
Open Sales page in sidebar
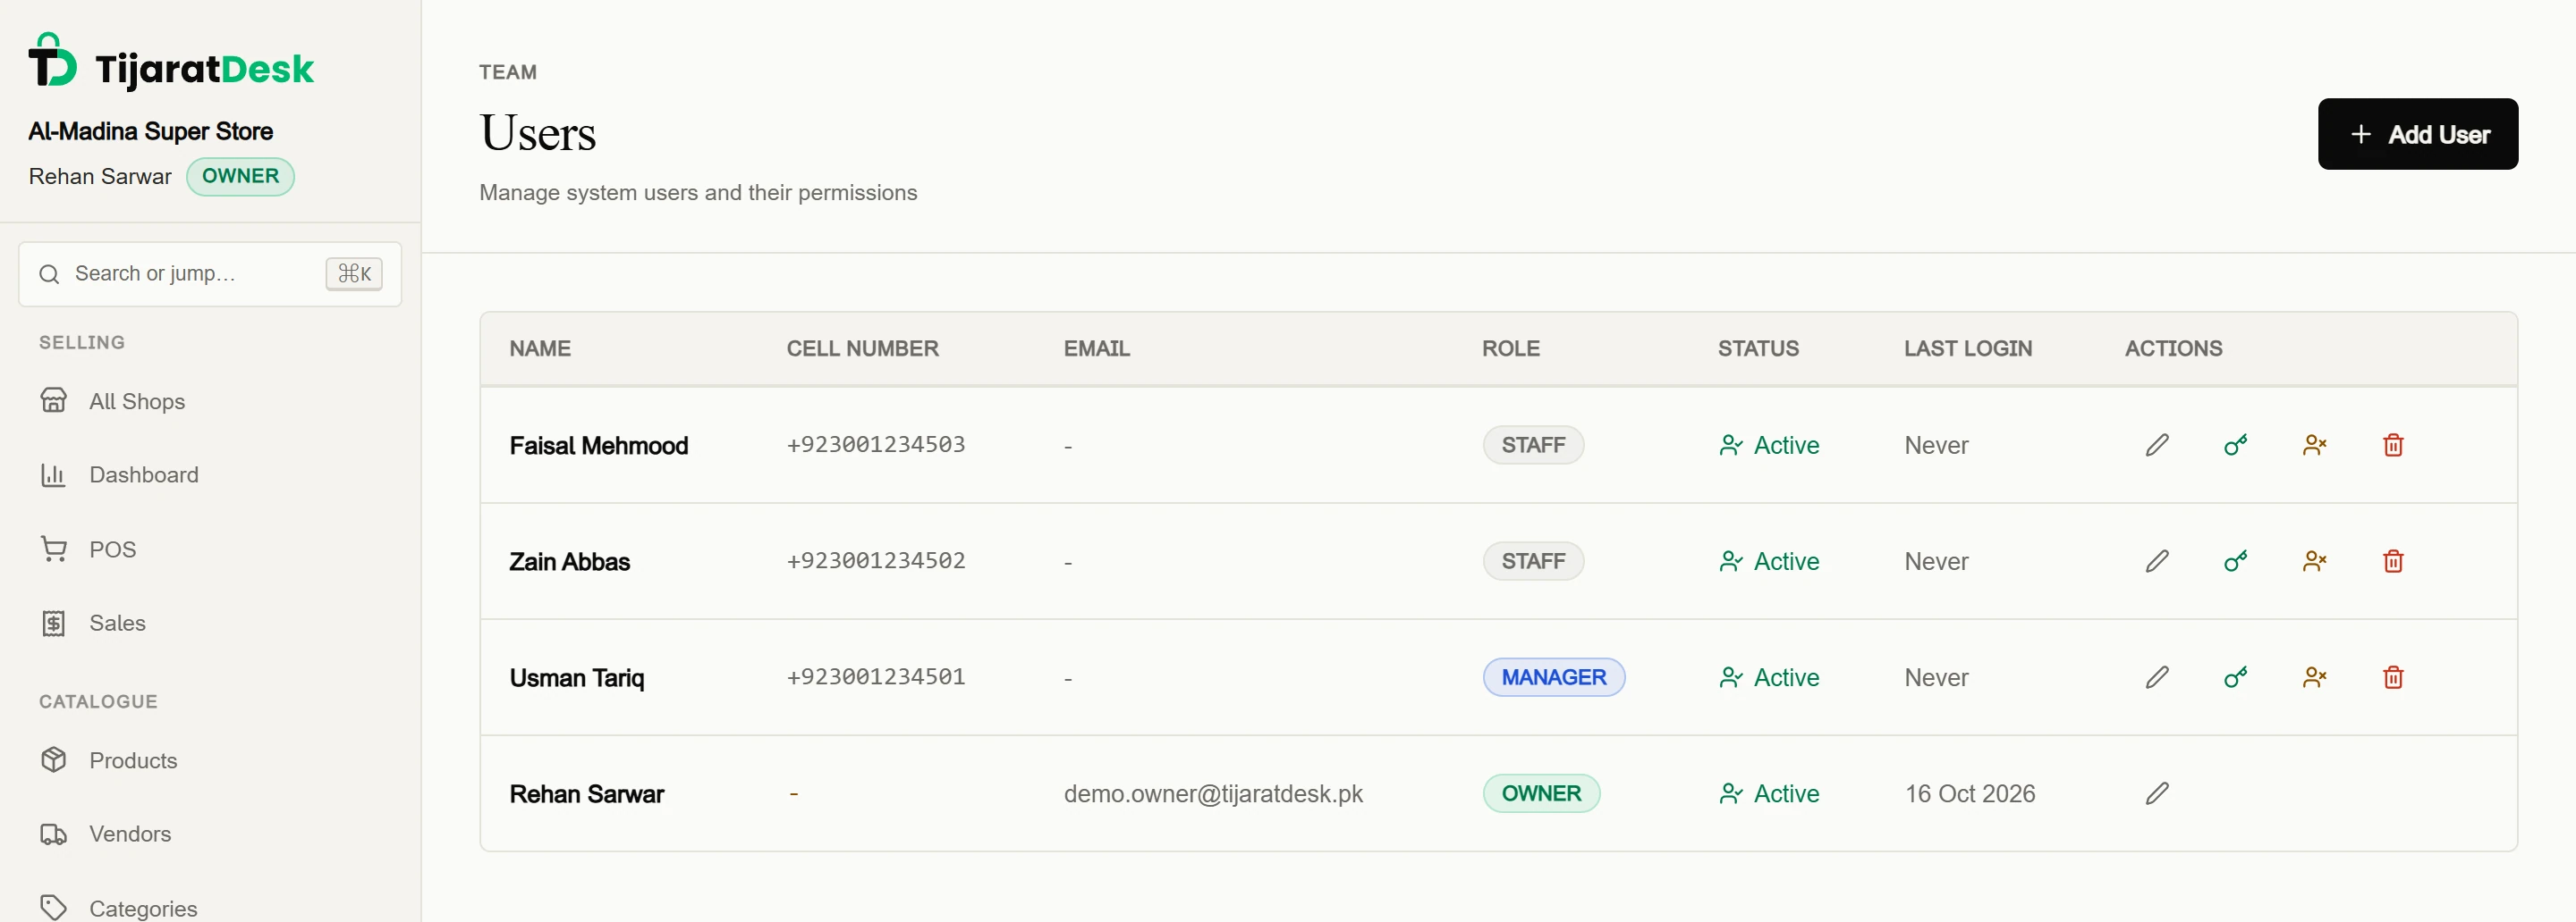[210, 623]
